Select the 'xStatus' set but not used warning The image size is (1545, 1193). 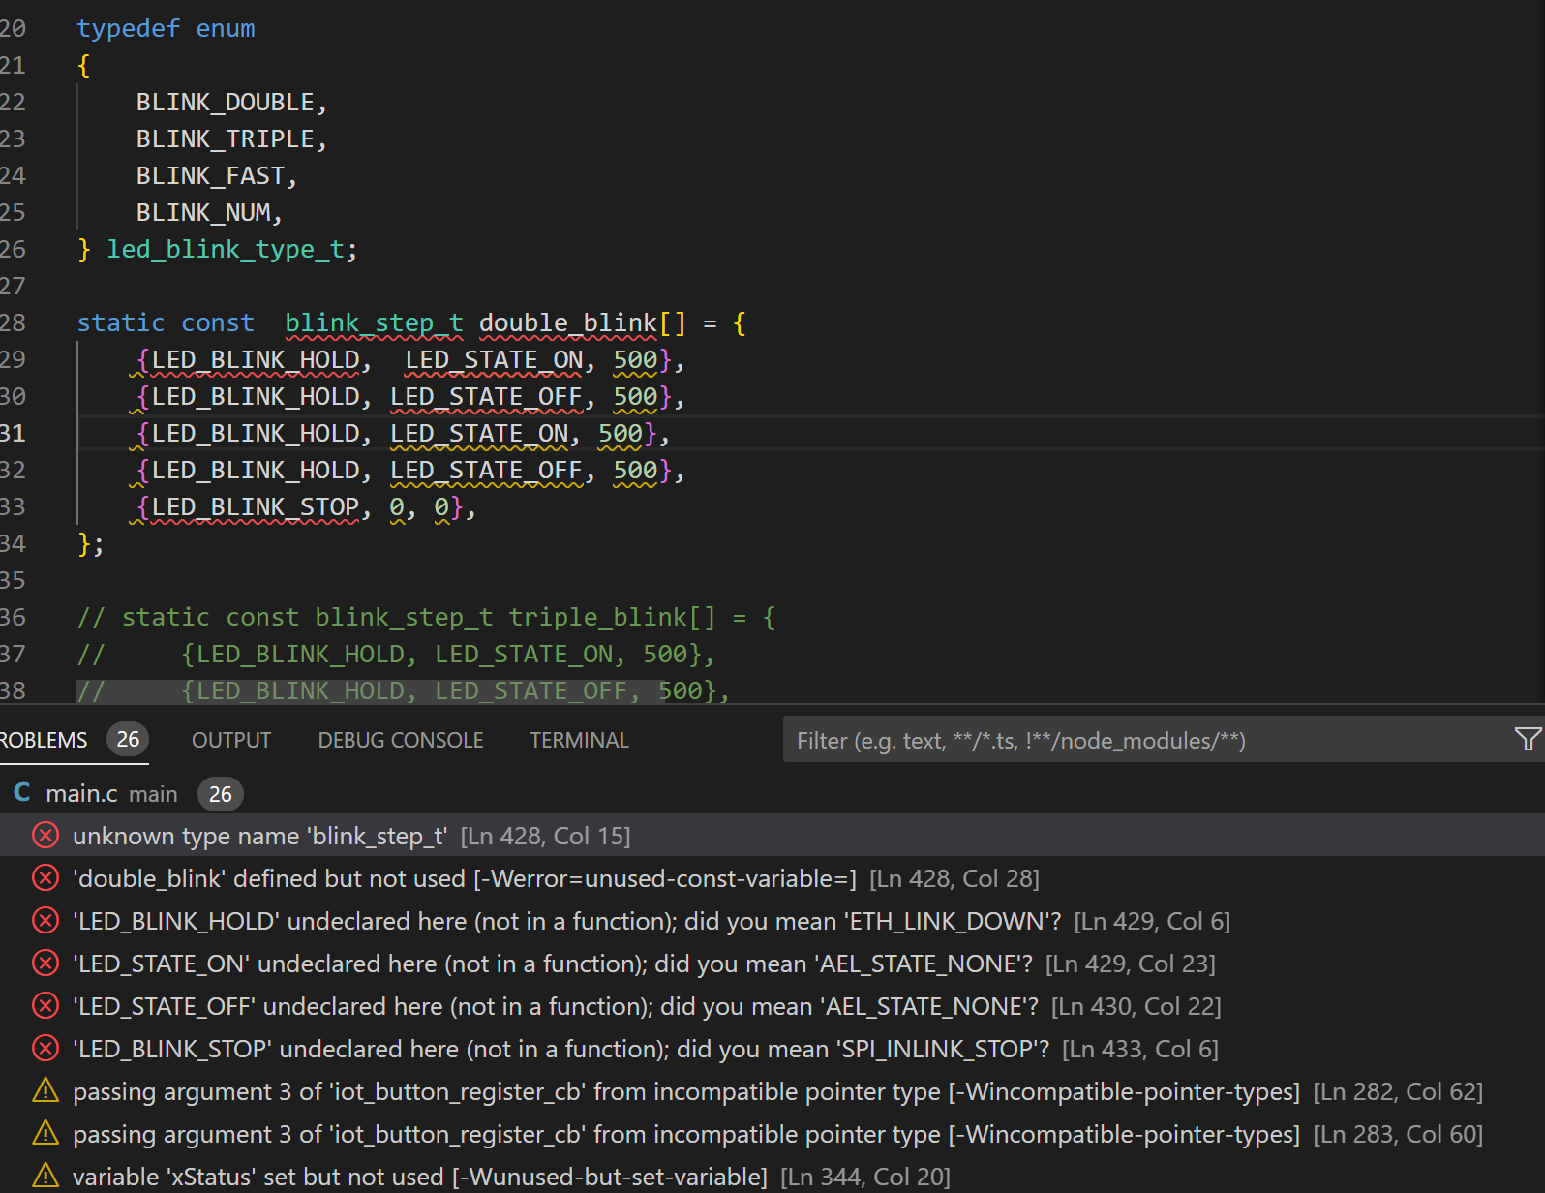click(772, 1177)
